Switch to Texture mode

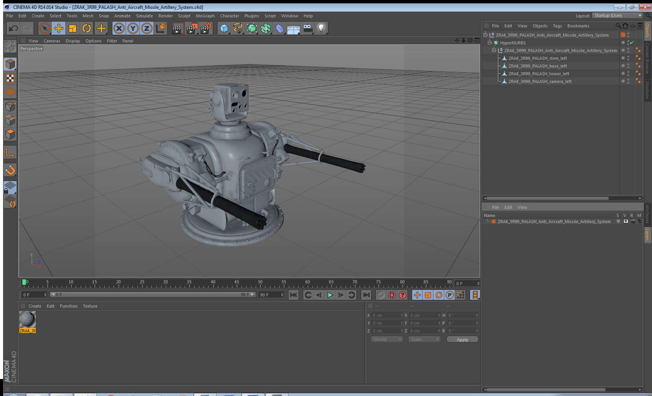pyautogui.click(x=10, y=78)
